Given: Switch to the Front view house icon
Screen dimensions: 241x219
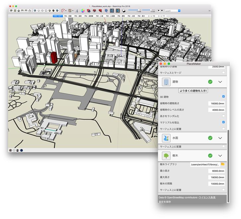Looking at the screenshot, I should click(x=19, y=11).
